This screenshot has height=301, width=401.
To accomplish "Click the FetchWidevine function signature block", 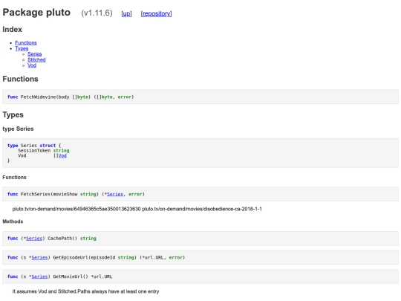I will tap(200, 97).
